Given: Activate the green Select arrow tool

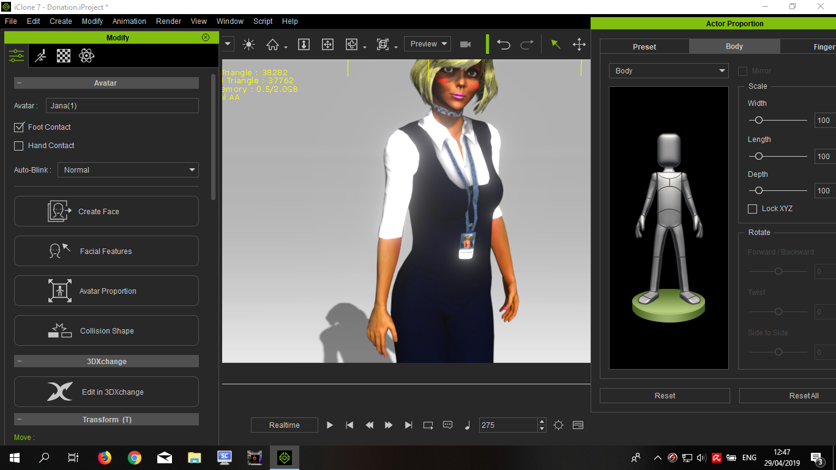Looking at the screenshot, I should coord(556,44).
